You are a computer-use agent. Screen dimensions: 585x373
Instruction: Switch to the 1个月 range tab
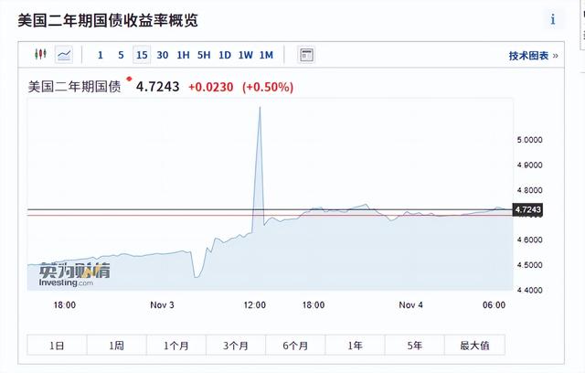176,346
